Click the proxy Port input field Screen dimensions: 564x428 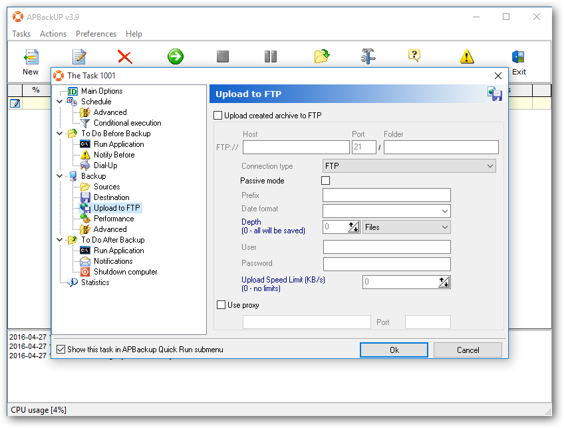(x=428, y=322)
